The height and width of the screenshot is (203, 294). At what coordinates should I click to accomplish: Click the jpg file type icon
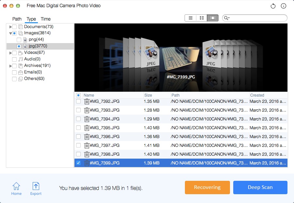click(x=25, y=46)
